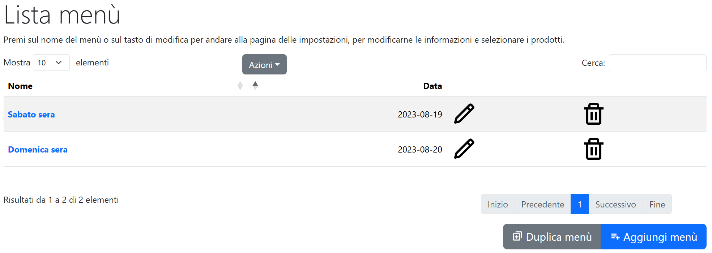Sort by Data column sort arrow
Image resolution: width=712 pixels, height=253 pixels.
[x=255, y=86]
